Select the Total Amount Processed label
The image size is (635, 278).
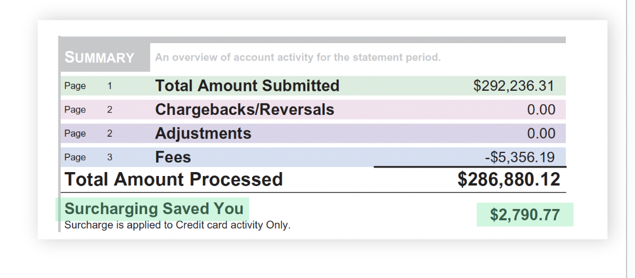(174, 179)
